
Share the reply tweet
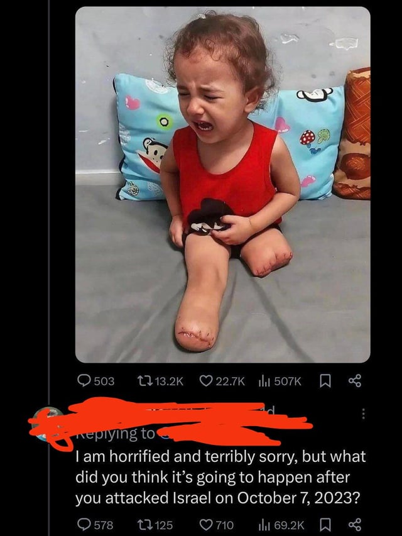[355, 525]
